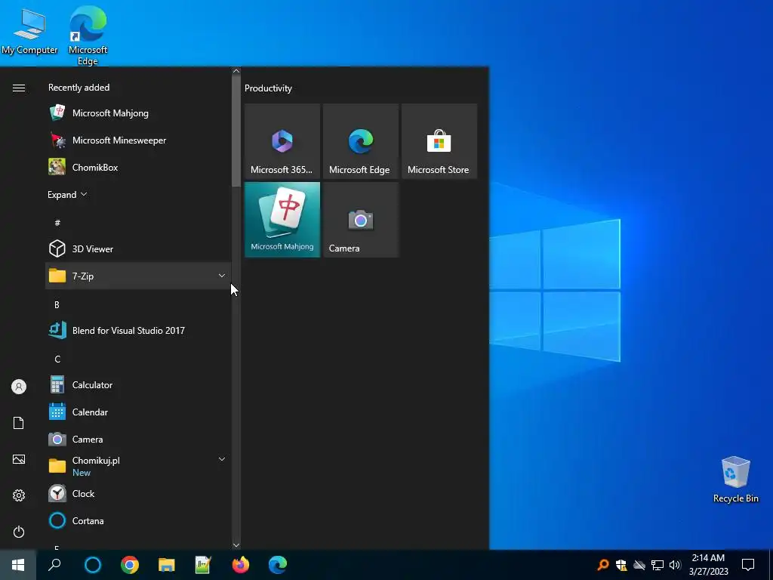Open the volume speaker icon
The height and width of the screenshot is (580, 773).
coord(675,565)
